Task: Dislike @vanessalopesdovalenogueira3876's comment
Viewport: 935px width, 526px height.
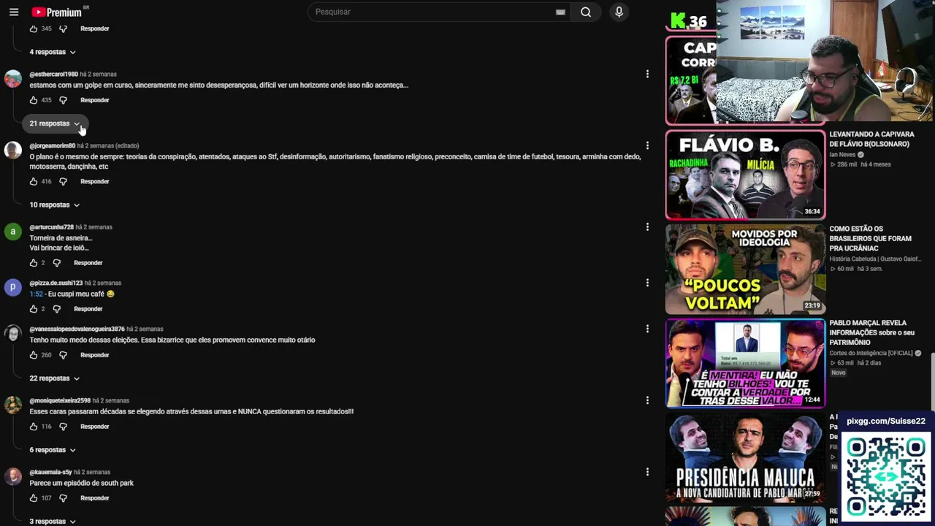Action: tap(63, 355)
